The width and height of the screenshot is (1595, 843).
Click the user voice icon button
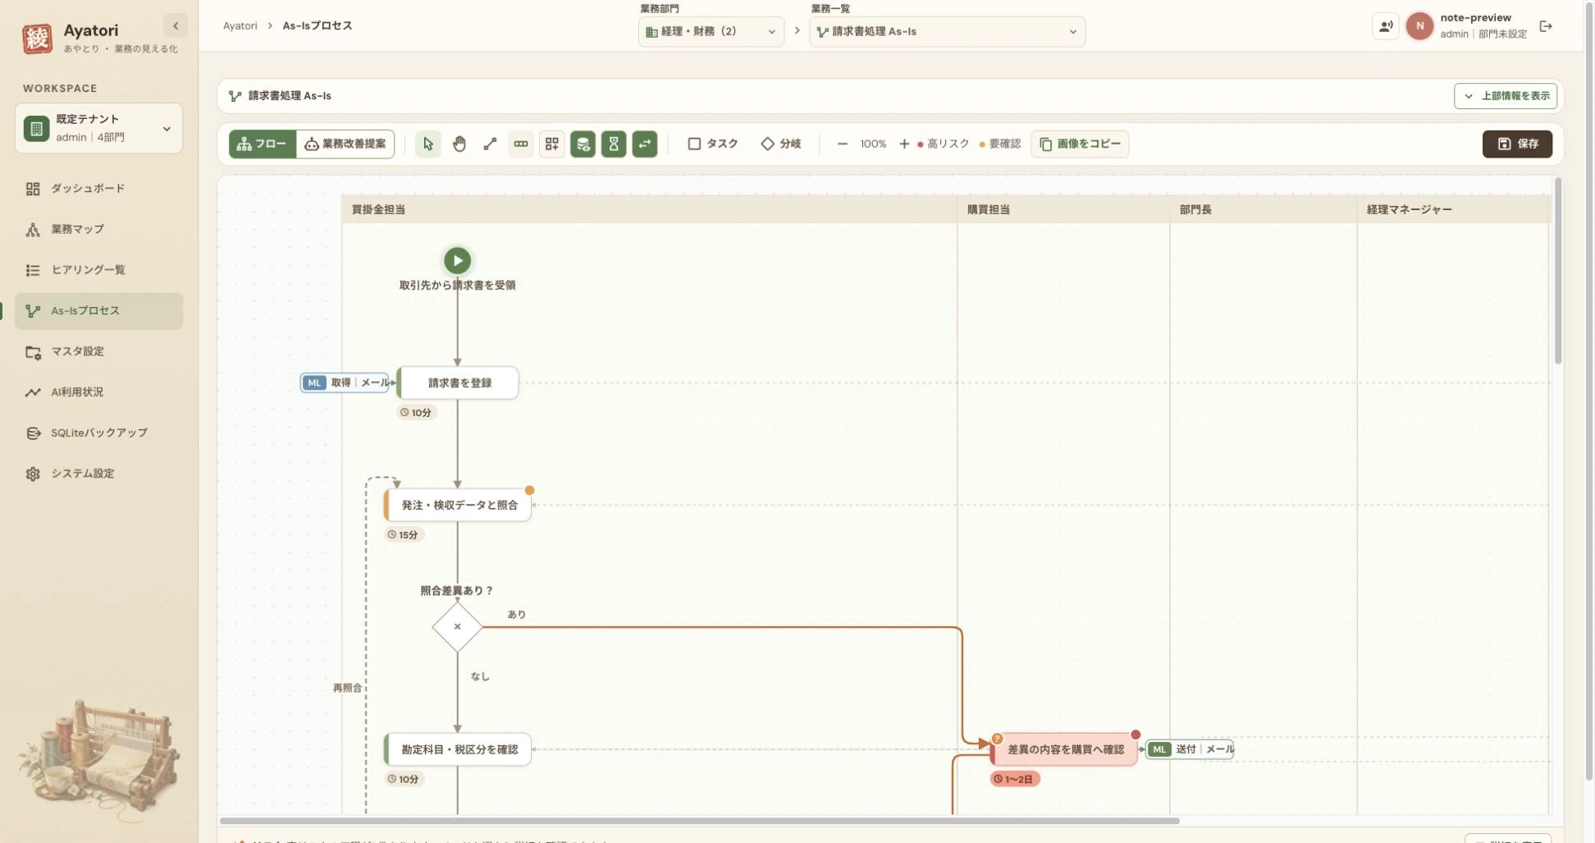1385,26
